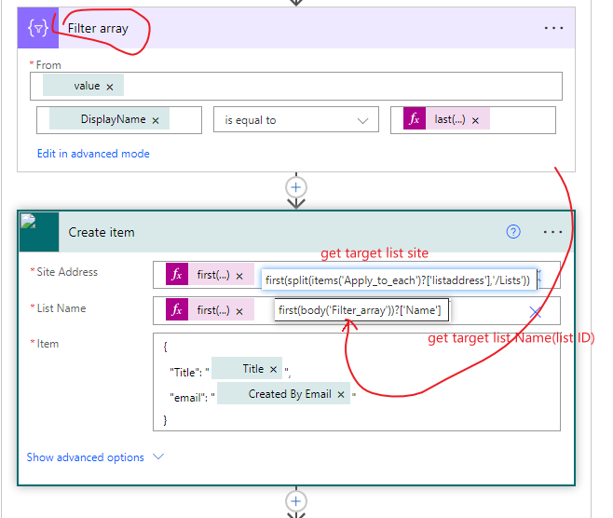Remove the value token from From field
This screenshot has height=518, width=613.
point(110,87)
